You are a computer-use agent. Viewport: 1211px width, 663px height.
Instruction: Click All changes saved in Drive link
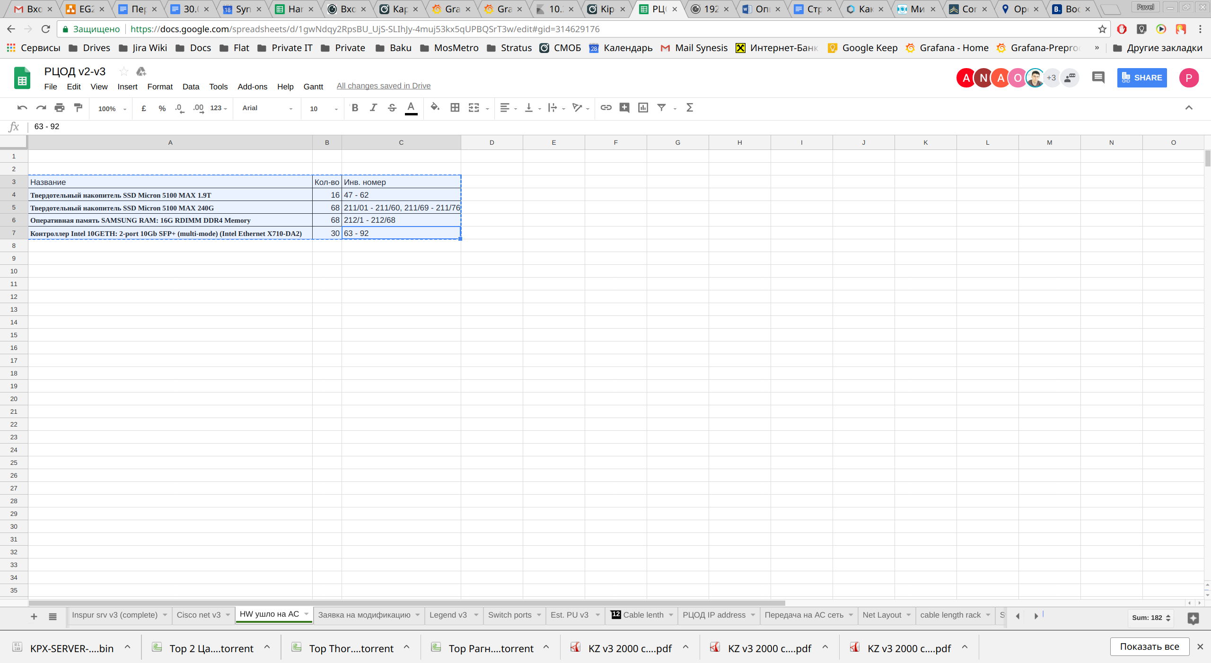pos(384,86)
